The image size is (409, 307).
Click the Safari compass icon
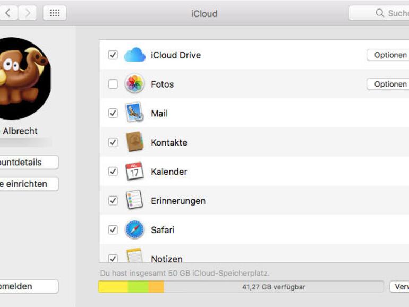tap(134, 230)
